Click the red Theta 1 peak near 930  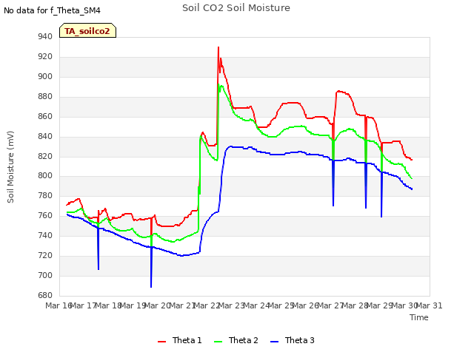coord(218,47)
